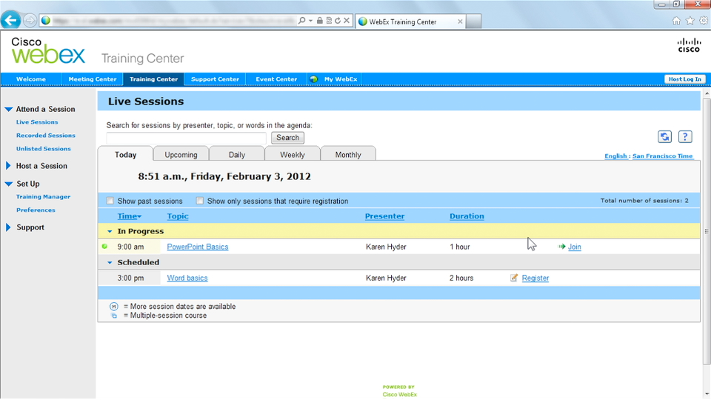The image size is (711, 400).
Task: Open Preferences under Set Up
Action: (36, 210)
